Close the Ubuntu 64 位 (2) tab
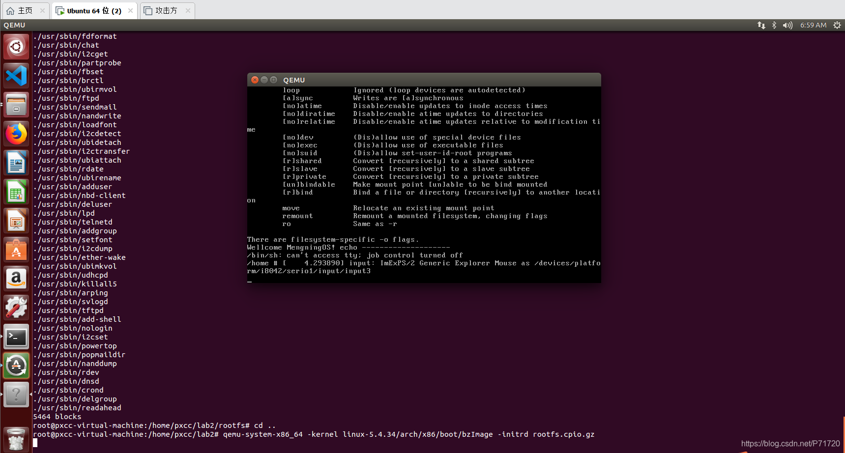The image size is (845, 453). pyautogui.click(x=130, y=11)
